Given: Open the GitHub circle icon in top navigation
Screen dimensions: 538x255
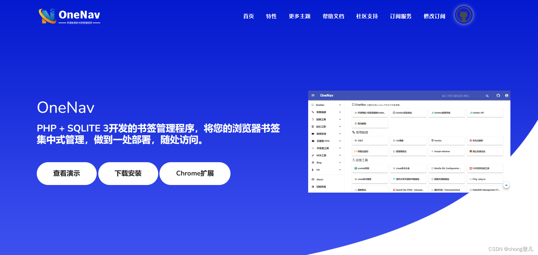Looking at the screenshot, I should click(463, 15).
